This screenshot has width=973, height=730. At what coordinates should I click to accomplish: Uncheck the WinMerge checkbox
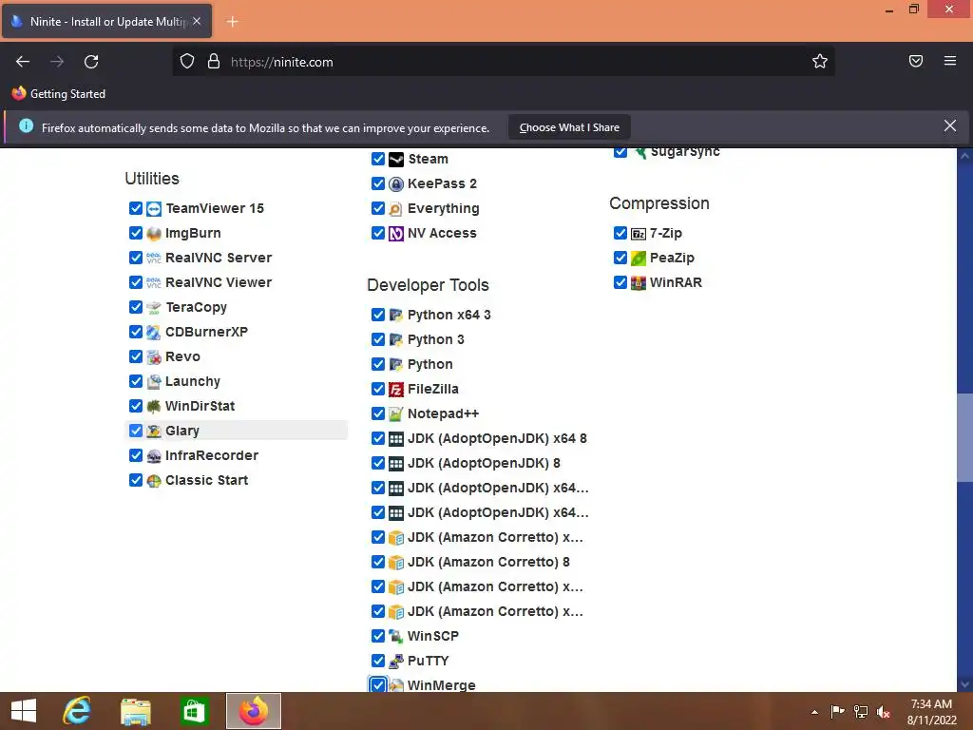[x=378, y=684]
